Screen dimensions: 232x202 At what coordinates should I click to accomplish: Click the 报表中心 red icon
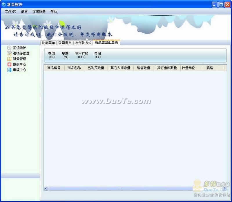(x=9, y=64)
